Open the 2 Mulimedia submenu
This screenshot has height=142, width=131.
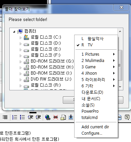(x=96, y=61)
